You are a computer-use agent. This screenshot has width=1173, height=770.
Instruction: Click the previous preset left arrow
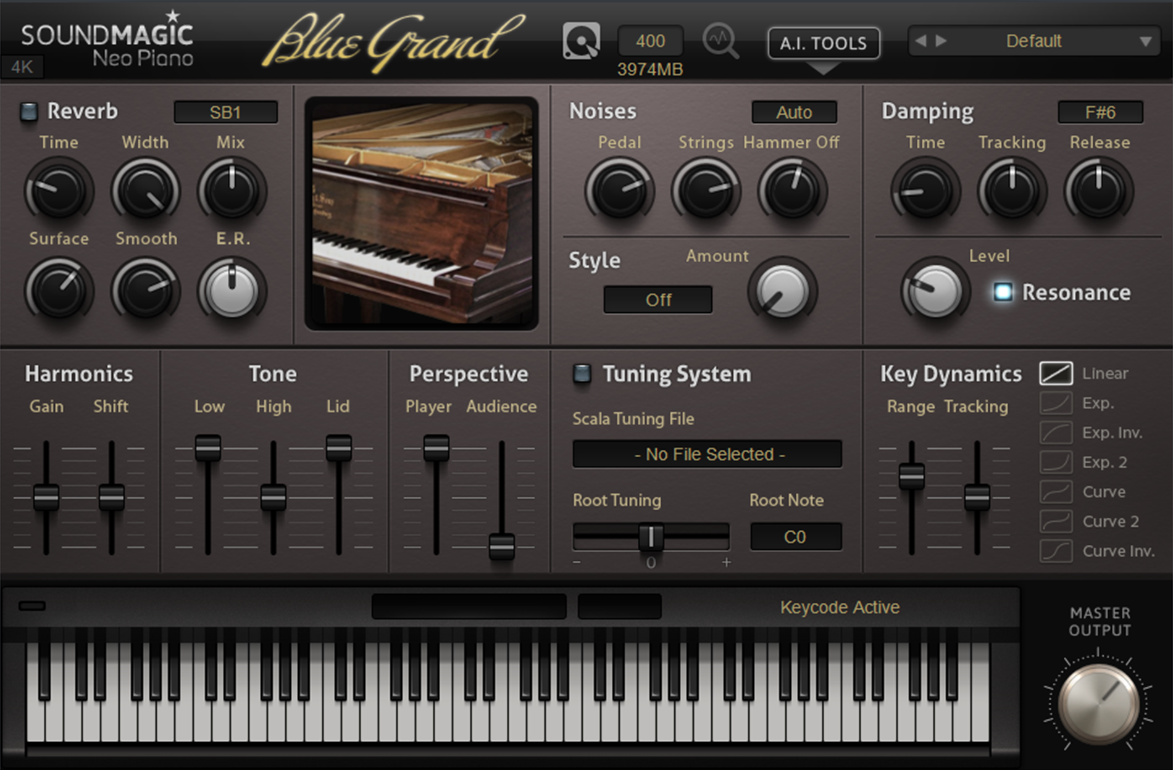pos(921,41)
